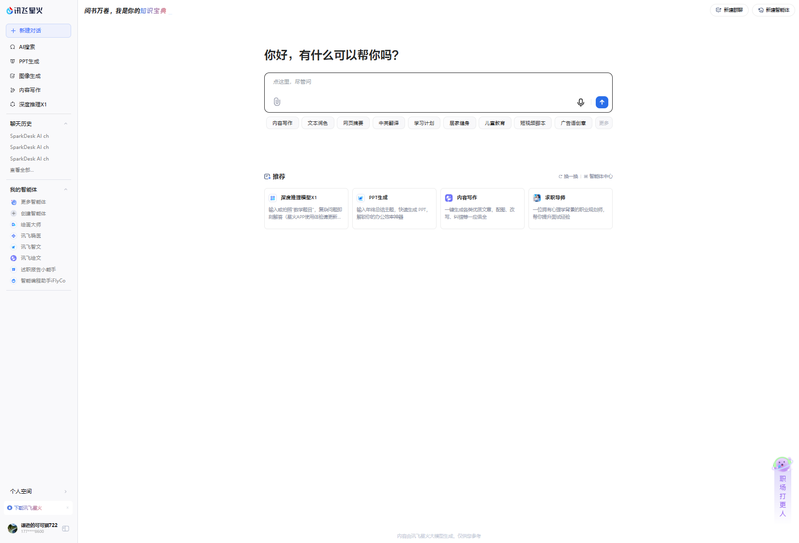Open the 内容写作 recommendation card

click(x=482, y=208)
